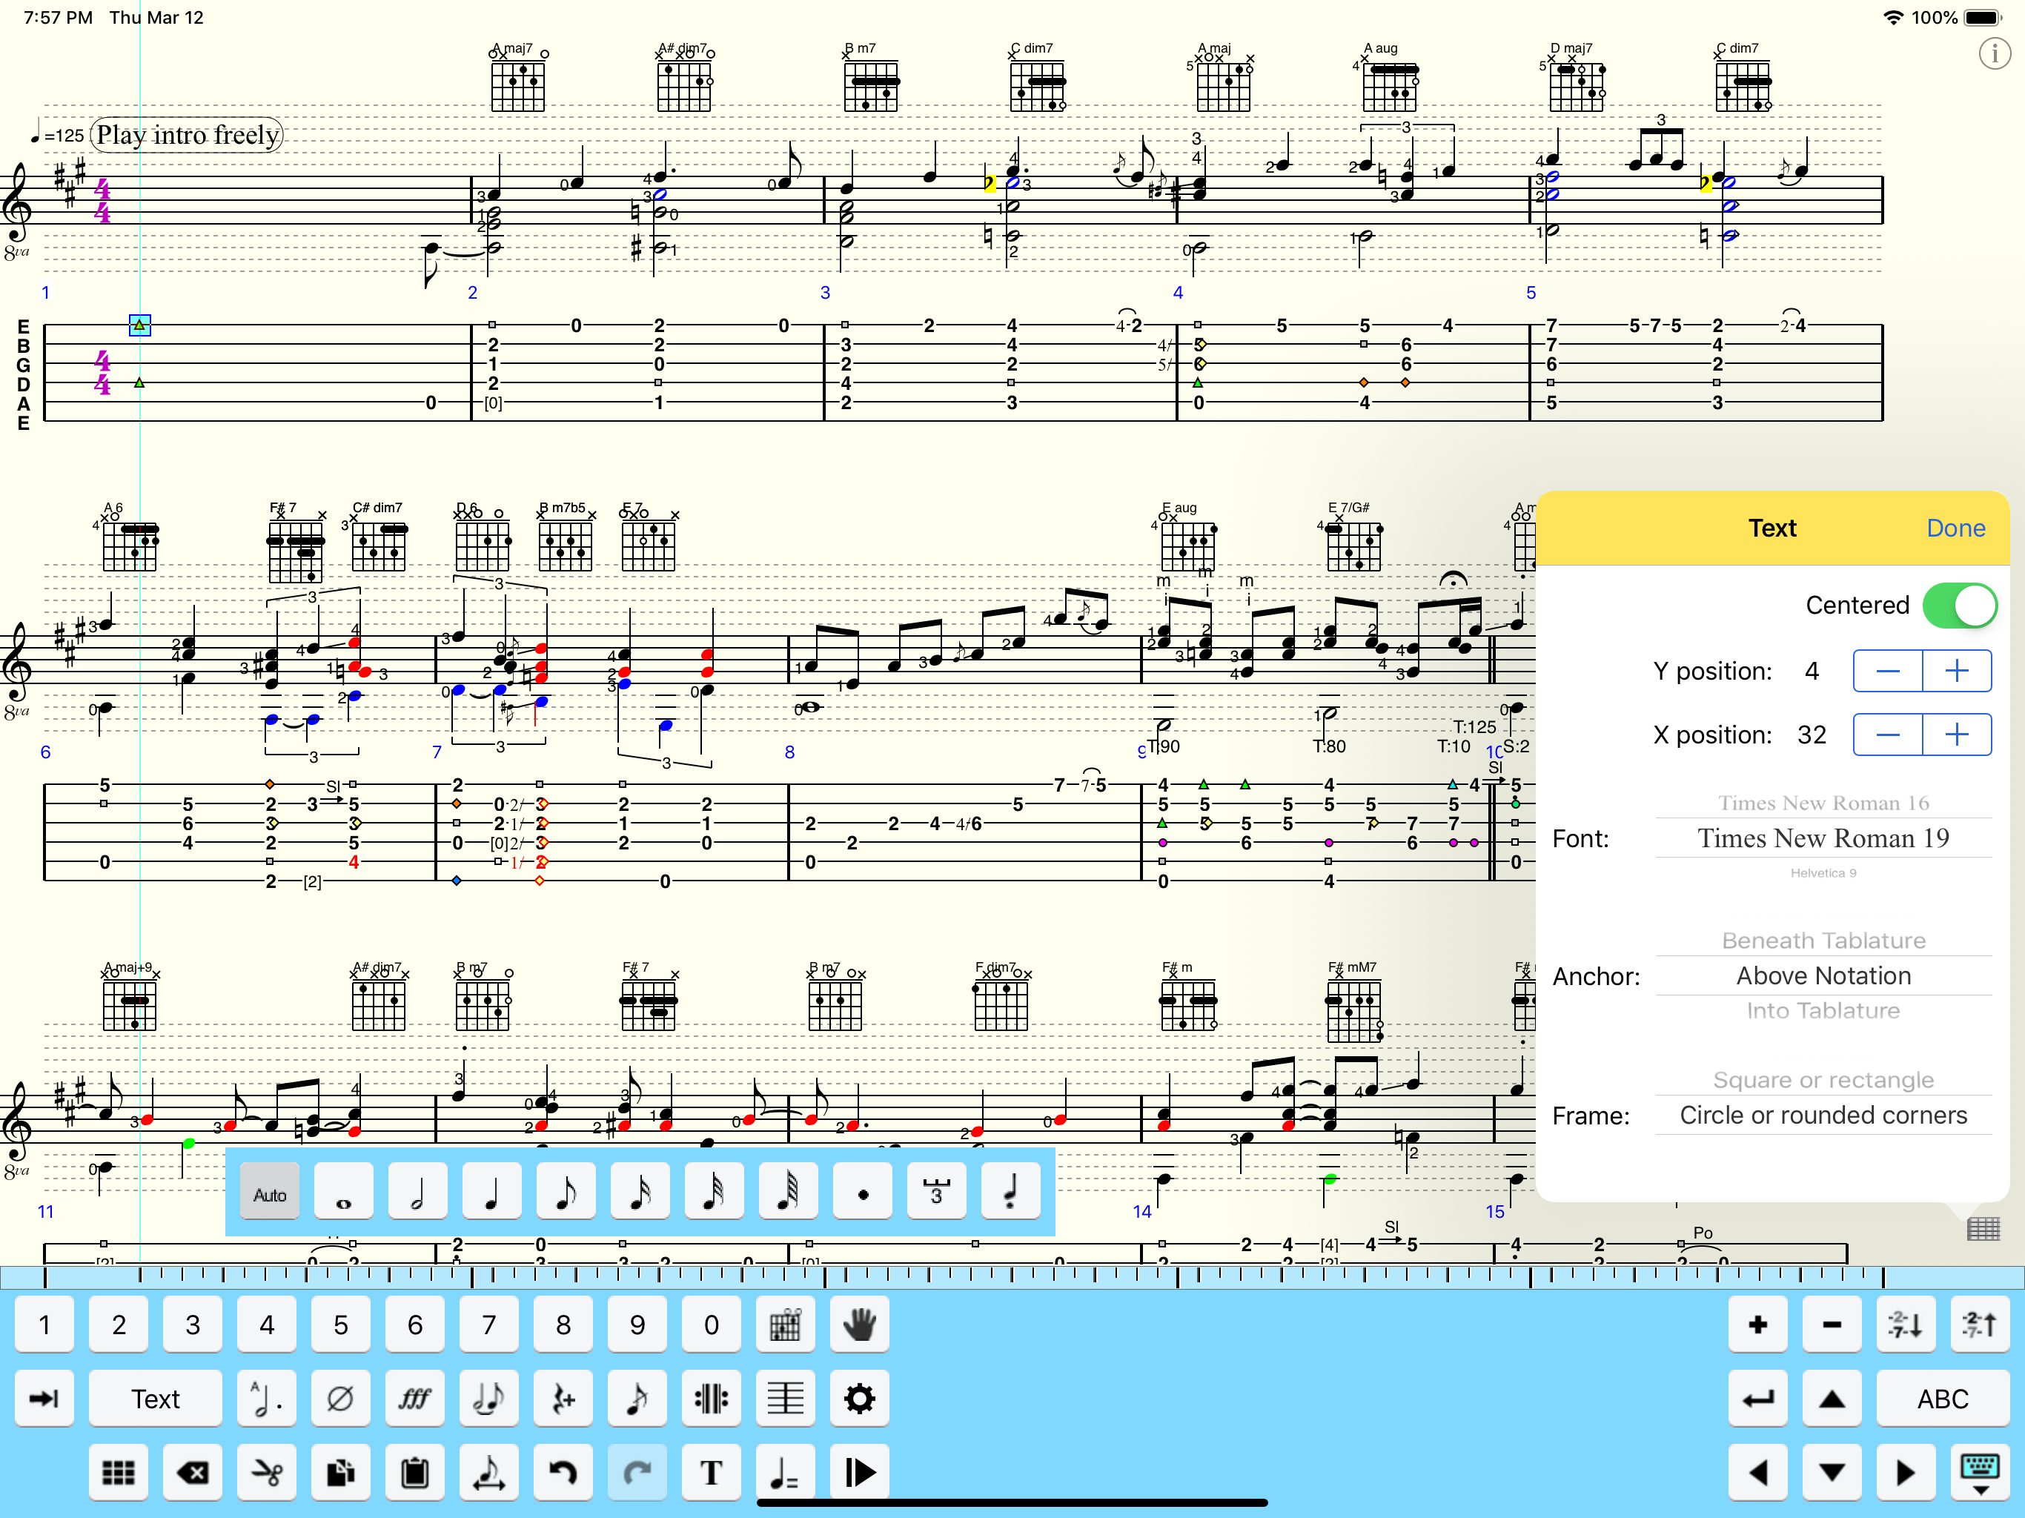Screen dimensions: 2025x1518
Task: Select the Beneath Tablature anchor option
Action: (1823, 941)
